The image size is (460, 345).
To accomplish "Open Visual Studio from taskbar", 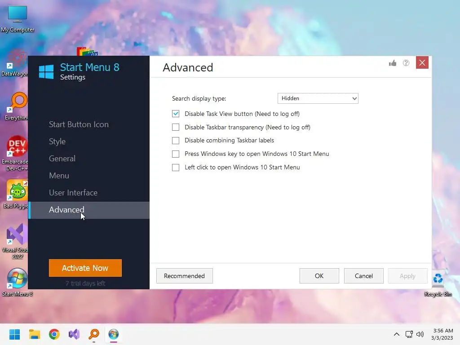I will pyautogui.click(x=74, y=334).
